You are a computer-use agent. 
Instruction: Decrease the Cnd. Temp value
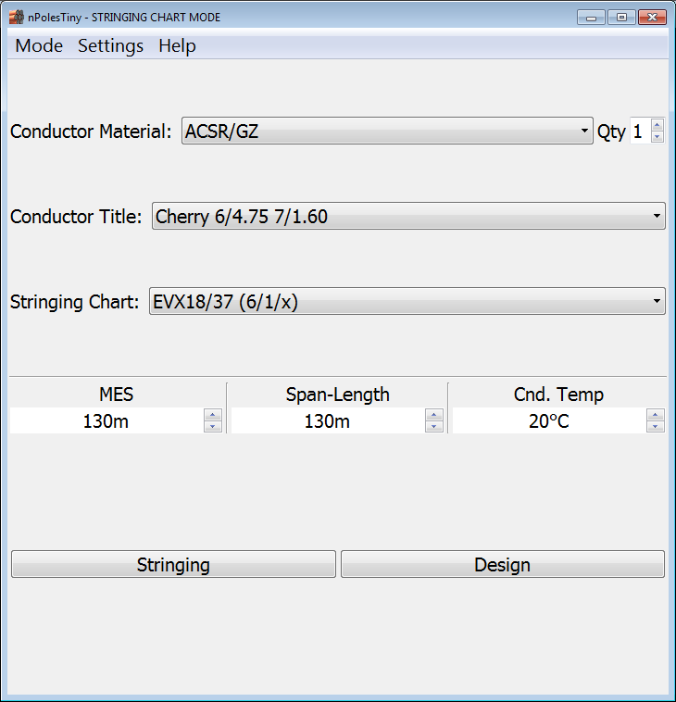coord(655,426)
